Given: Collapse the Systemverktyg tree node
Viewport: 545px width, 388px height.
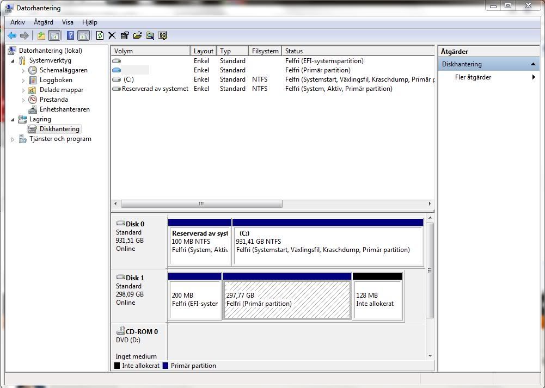Looking at the screenshot, I should point(13,61).
